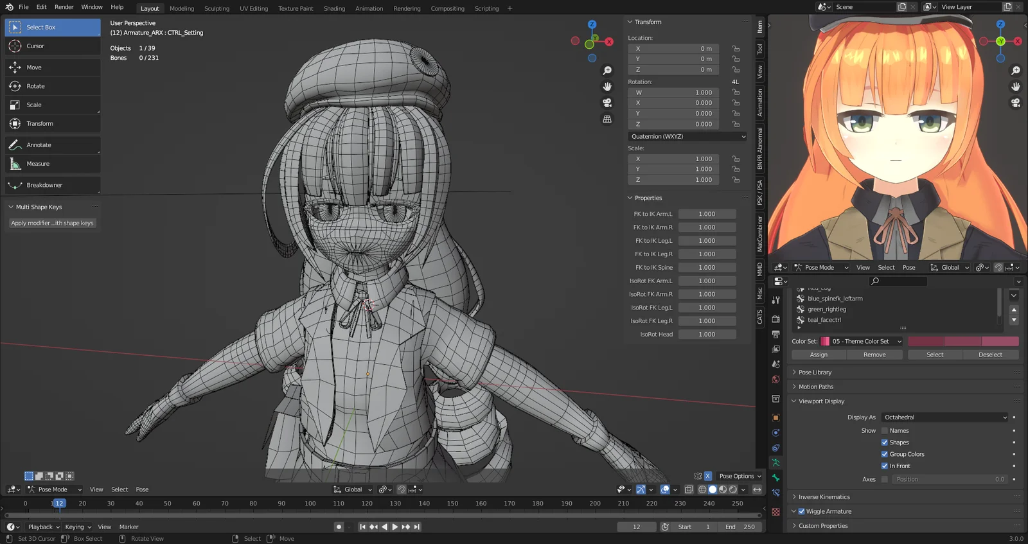Open the File menu
Image resolution: width=1028 pixels, height=544 pixels.
pyautogui.click(x=24, y=7)
